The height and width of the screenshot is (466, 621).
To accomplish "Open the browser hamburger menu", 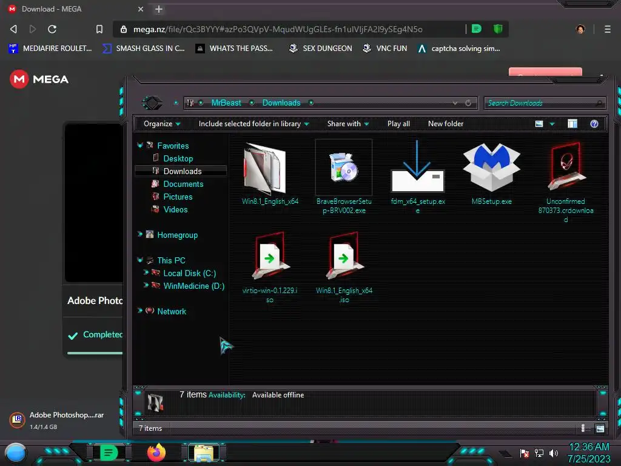I will 608,29.
